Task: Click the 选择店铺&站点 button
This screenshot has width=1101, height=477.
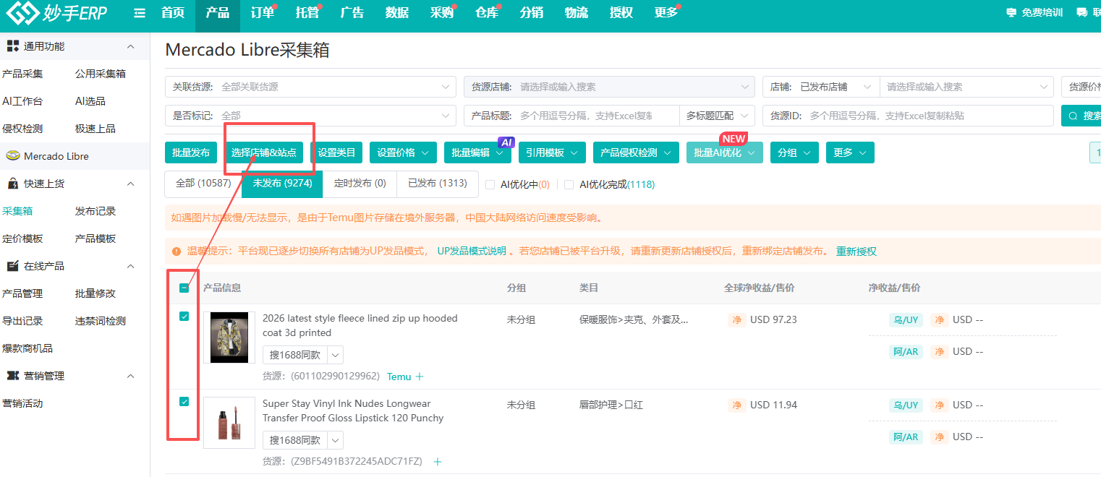Action: click(x=264, y=152)
